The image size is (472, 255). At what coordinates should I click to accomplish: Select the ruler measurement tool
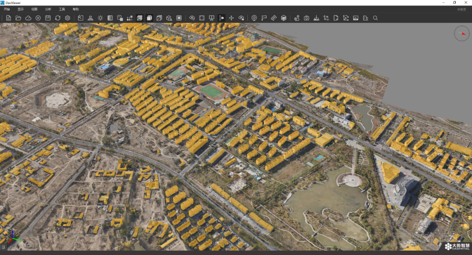pyautogui.click(x=274, y=18)
